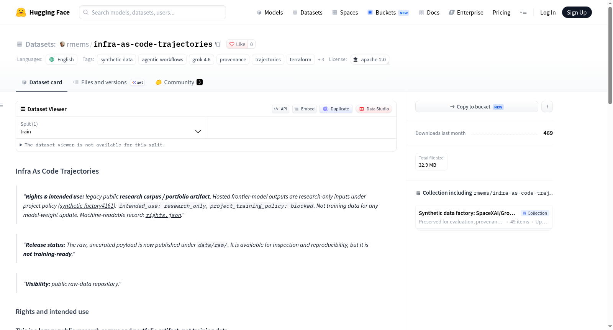The width and height of the screenshot is (613, 330).
Task: Click the apache-2.0 license tag
Action: pyautogui.click(x=370, y=59)
